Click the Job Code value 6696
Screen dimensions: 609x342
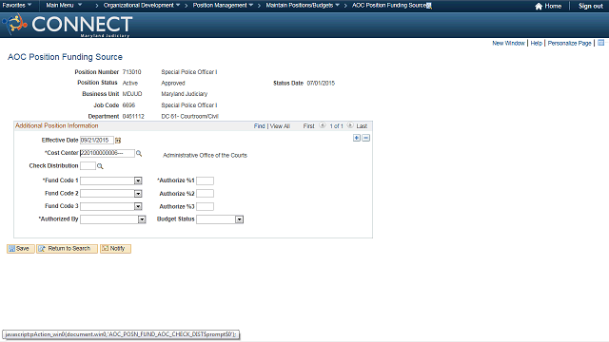pyautogui.click(x=128, y=105)
